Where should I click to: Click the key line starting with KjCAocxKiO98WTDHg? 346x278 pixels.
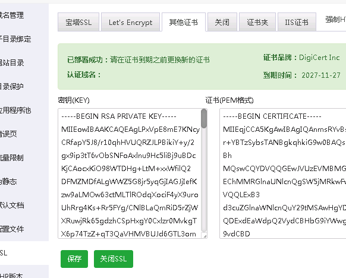point(126,169)
